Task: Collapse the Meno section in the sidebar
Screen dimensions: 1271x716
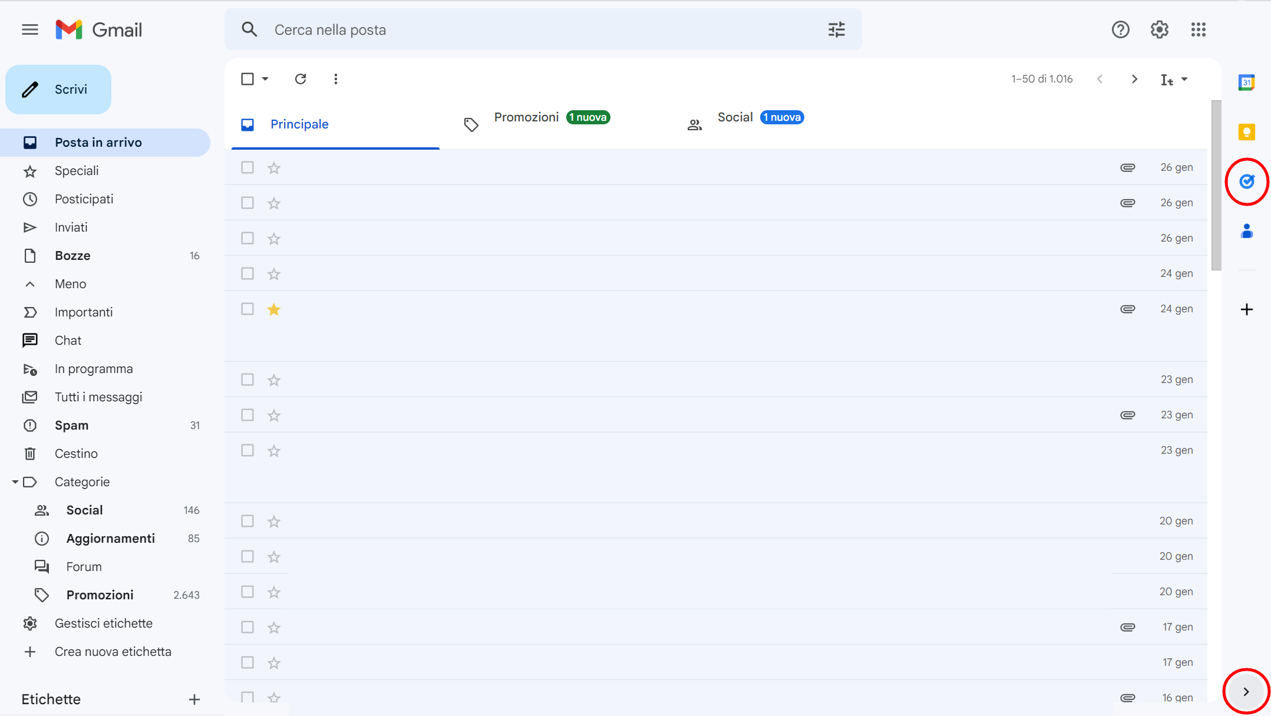Action: pos(30,283)
